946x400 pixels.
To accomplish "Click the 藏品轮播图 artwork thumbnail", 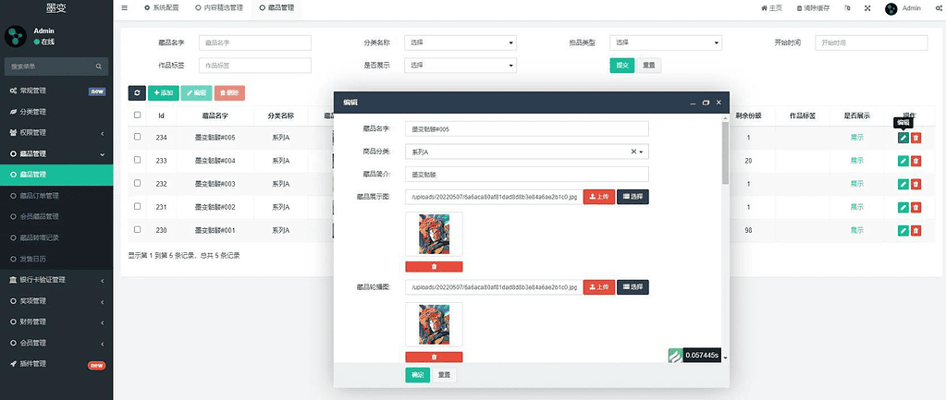I will tap(434, 324).
